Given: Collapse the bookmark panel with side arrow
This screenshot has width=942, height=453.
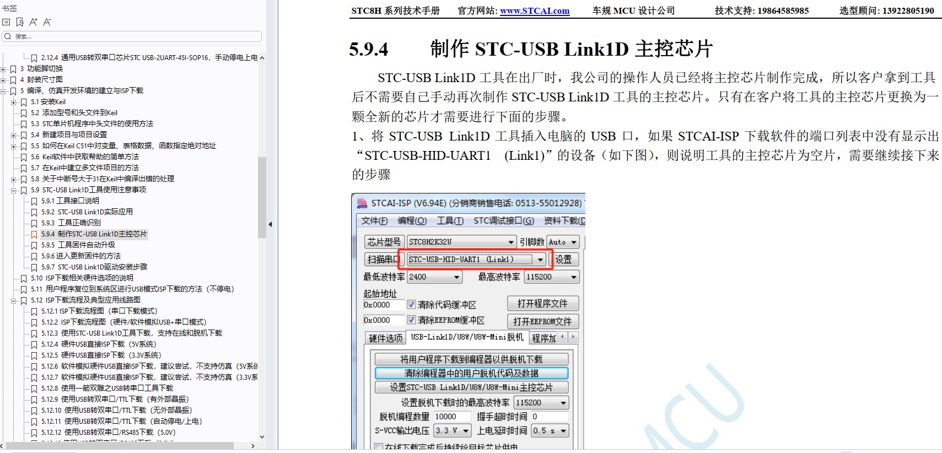Looking at the screenshot, I should click(270, 224).
